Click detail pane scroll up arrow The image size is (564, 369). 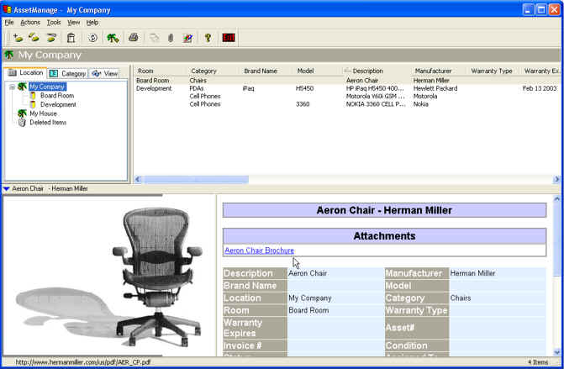pos(556,198)
